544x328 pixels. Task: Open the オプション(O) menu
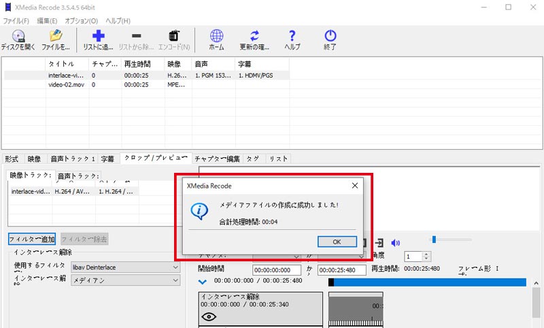pos(82,21)
